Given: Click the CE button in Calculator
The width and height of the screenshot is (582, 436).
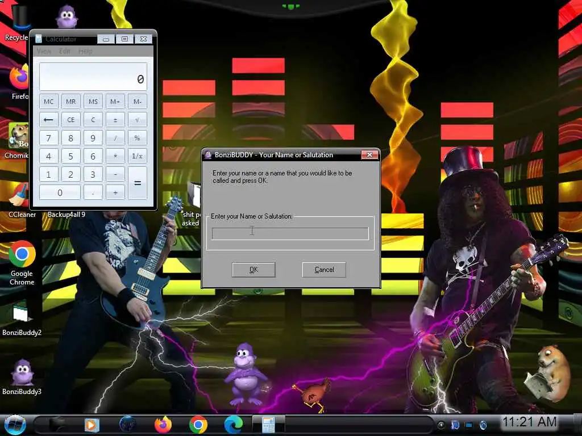Looking at the screenshot, I should (x=71, y=120).
